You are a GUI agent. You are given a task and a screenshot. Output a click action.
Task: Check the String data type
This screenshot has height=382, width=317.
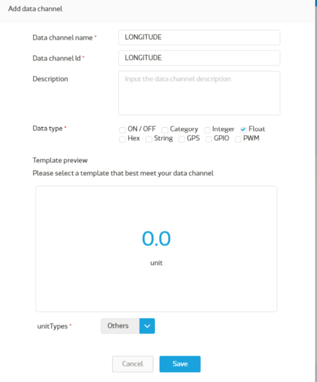click(149, 139)
